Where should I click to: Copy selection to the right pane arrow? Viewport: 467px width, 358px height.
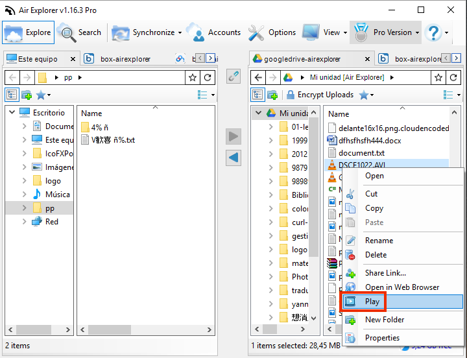tap(233, 137)
